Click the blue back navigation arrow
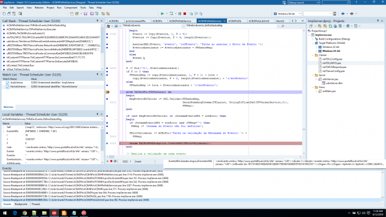 343,13
